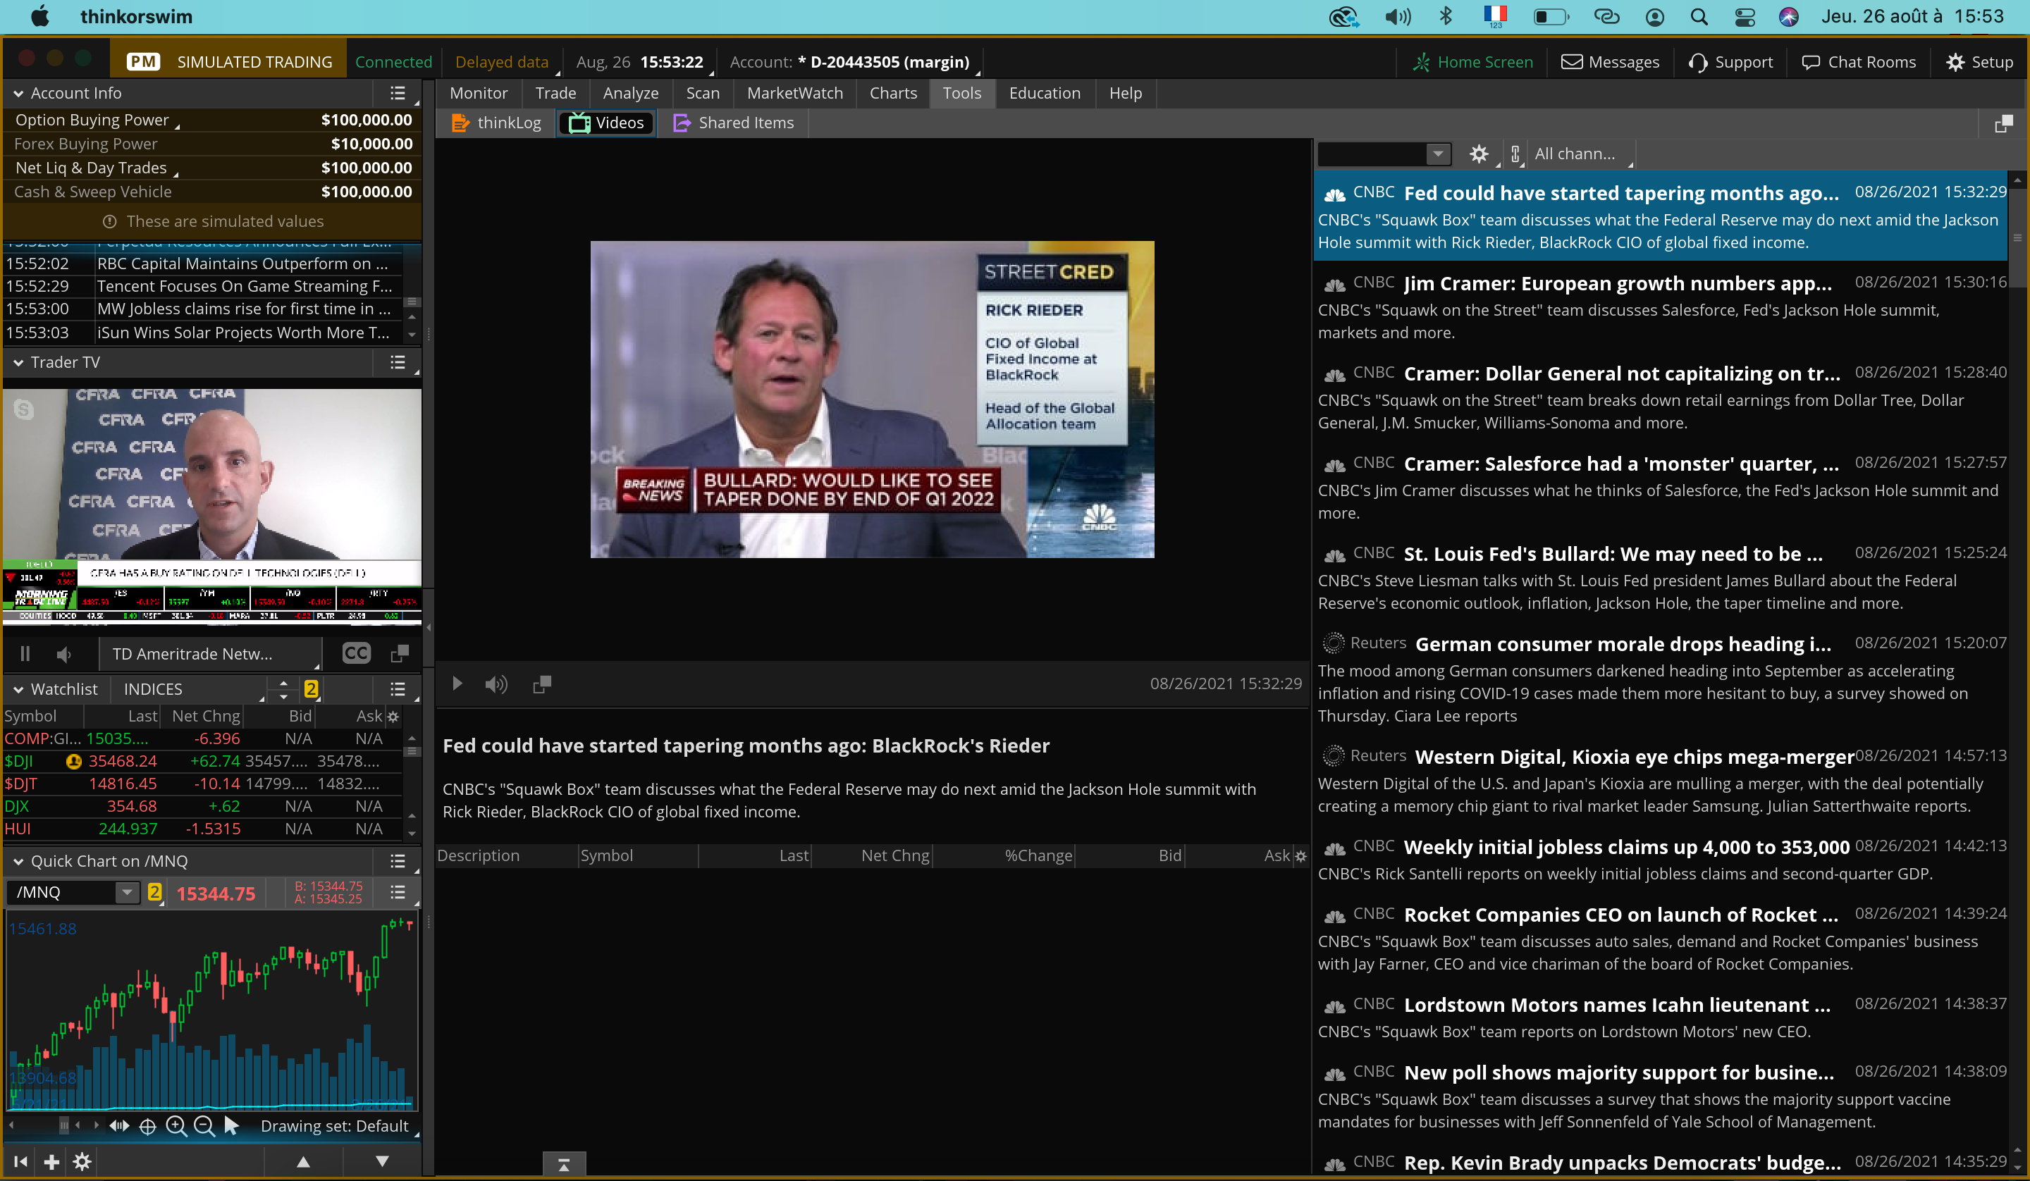Pause the Trader TV stream
Image resolution: width=2030 pixels, height=1181 pixels.
click(x=25, y=653)
